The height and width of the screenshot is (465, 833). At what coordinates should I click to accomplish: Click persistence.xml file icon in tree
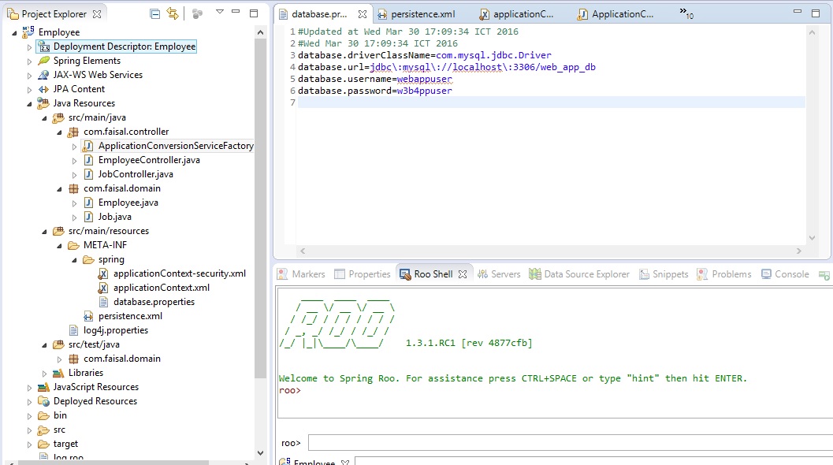pyautogui.click(x=88, y=316)
